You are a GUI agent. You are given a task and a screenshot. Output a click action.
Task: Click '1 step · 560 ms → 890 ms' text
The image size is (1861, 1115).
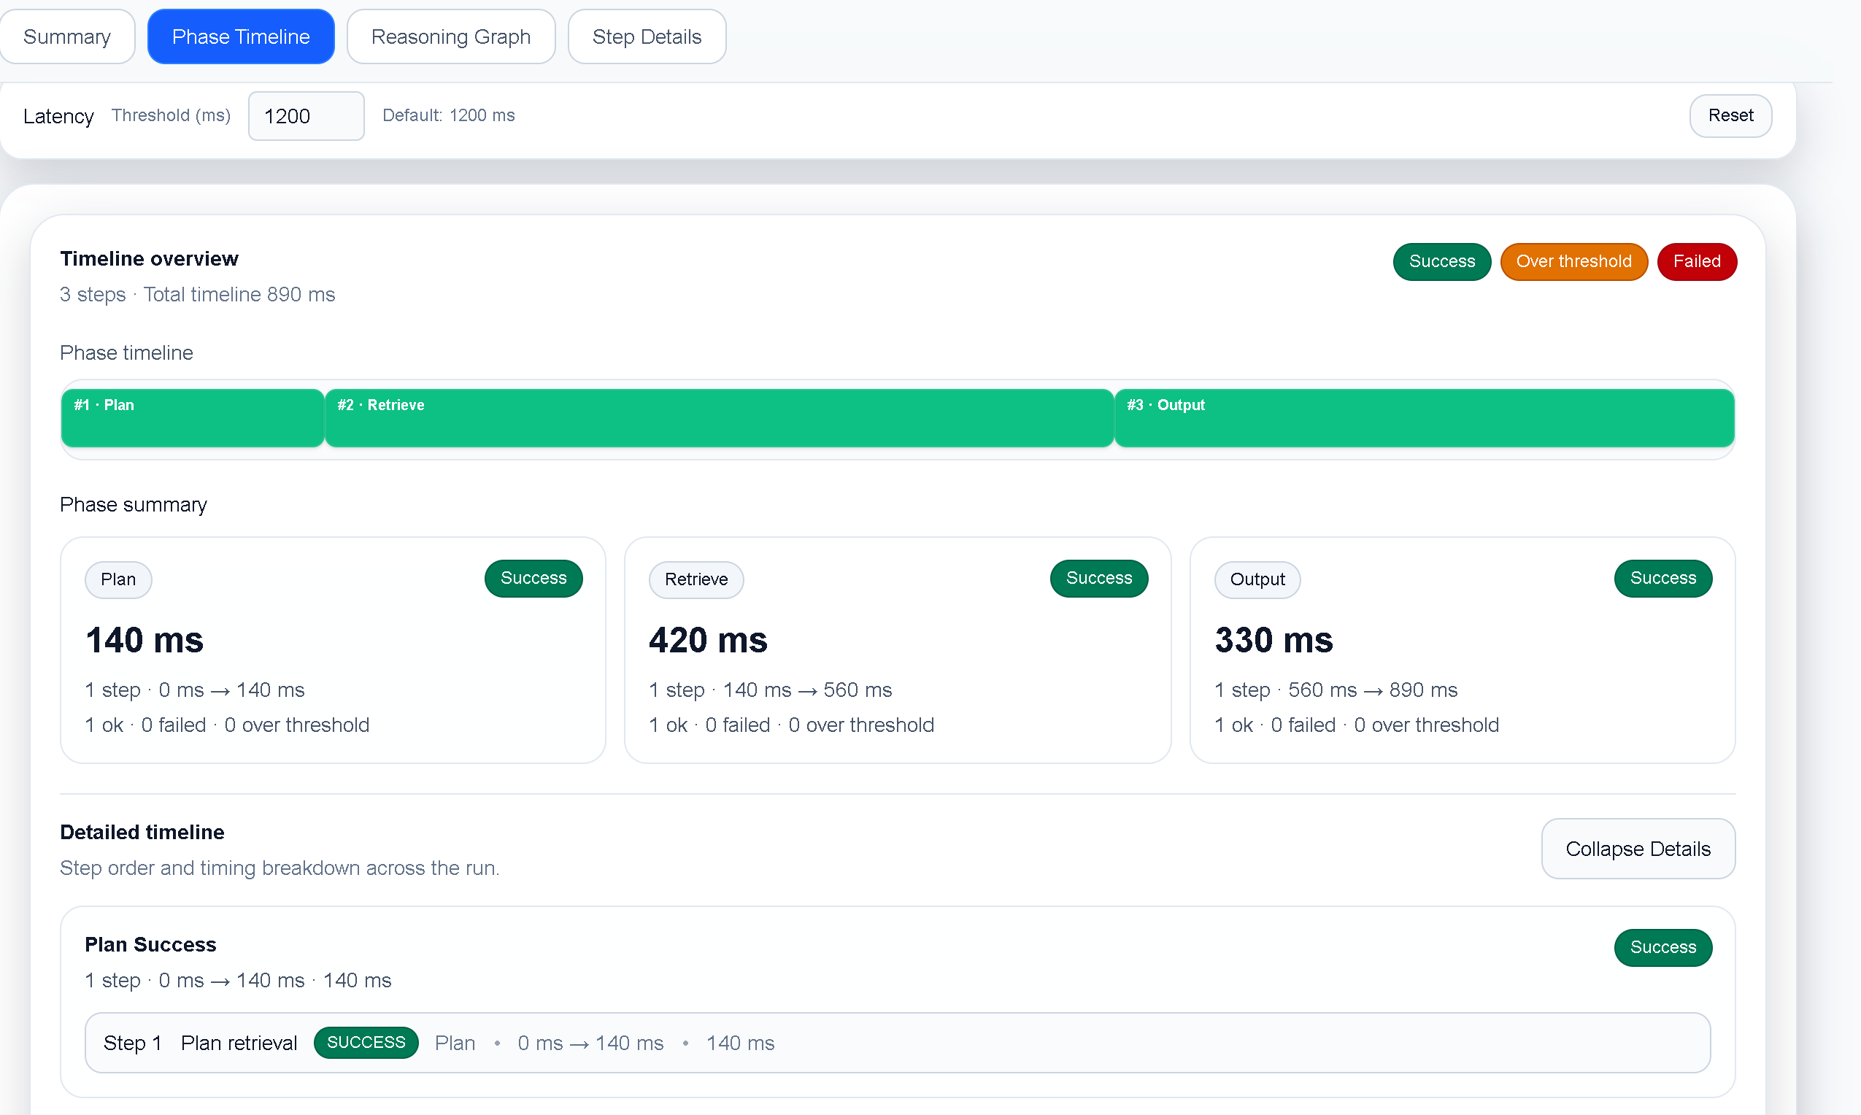click(1335, 690)
